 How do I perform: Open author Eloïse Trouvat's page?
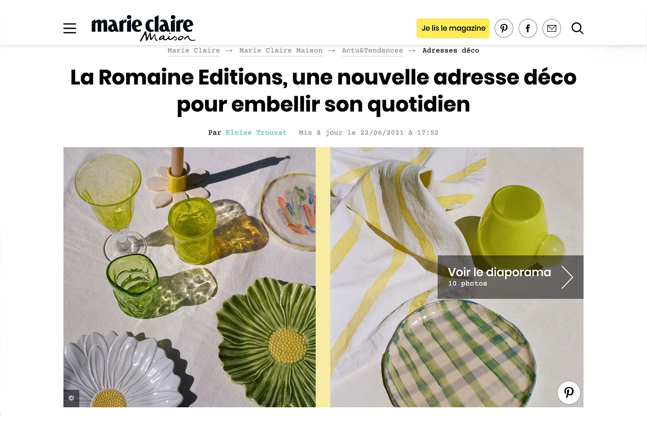256,132
